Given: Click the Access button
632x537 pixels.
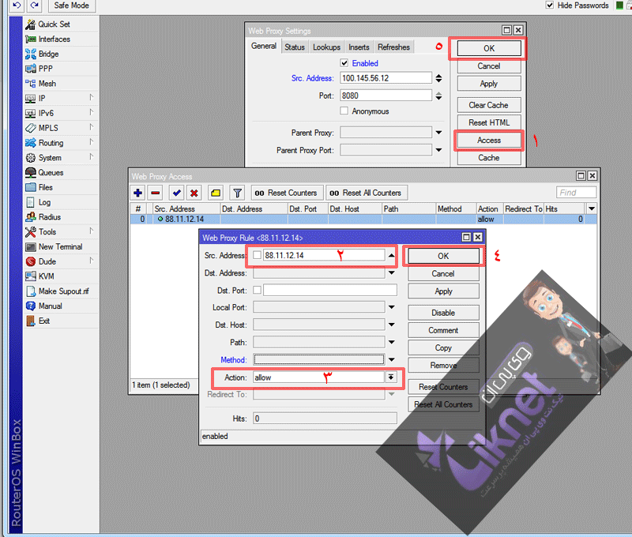Looking at the screenshot, I should point(489,140).
